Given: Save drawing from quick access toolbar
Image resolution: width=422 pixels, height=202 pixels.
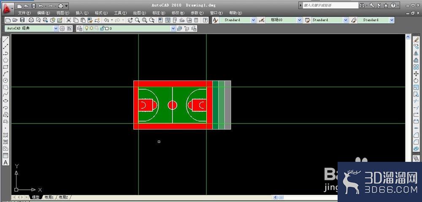Looking at the screenshot, I should pos(33,5).
